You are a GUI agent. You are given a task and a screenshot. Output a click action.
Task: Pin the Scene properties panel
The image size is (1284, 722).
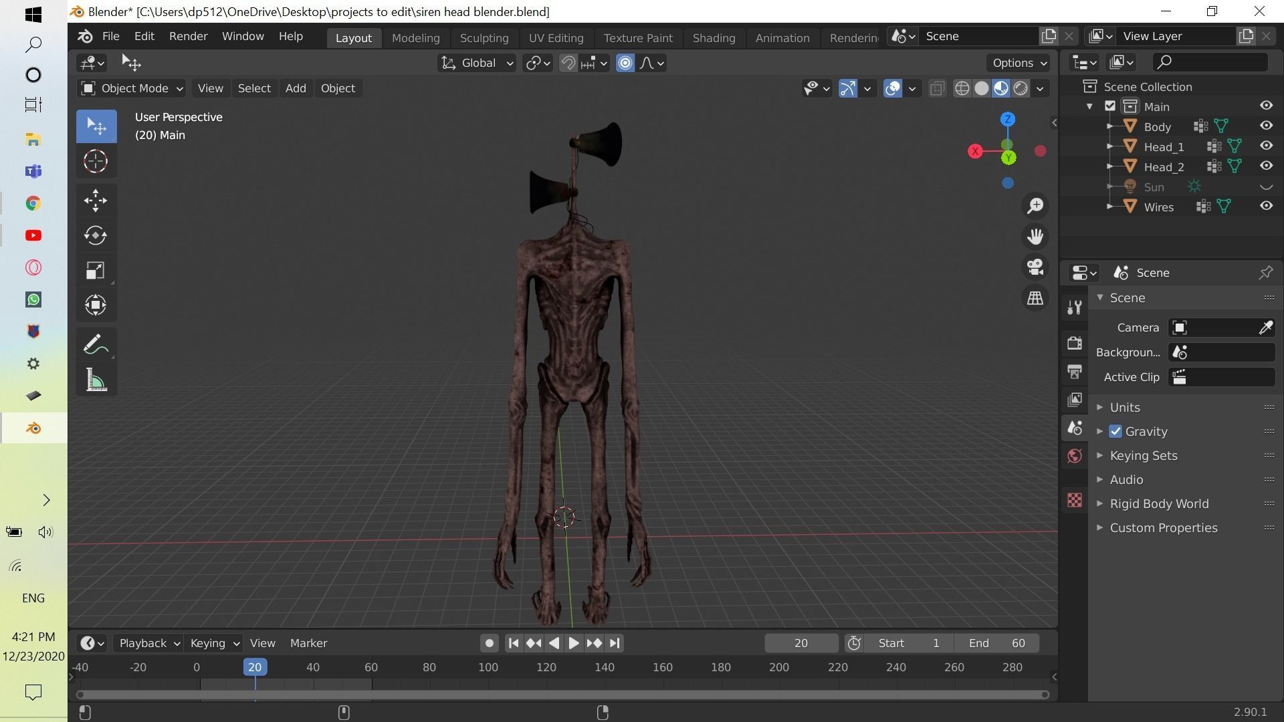pyautogui.click(x=1265, y=273)
